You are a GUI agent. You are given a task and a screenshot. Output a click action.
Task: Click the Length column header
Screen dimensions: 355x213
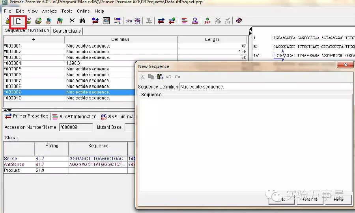[x=212, y=39]
